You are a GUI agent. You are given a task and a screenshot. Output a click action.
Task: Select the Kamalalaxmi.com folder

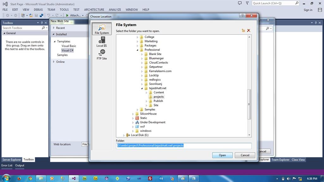160,71
